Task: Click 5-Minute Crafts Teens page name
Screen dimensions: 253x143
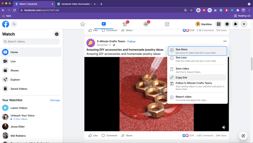Action: click(x=111, y=41)
